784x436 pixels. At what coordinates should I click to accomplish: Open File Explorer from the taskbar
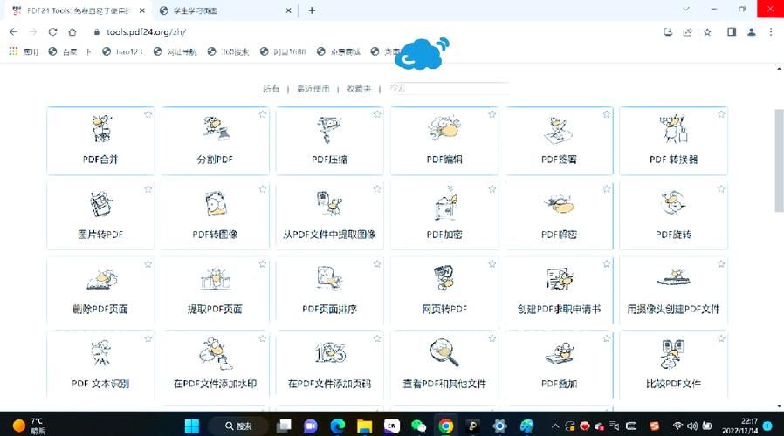[x=365, y=426]
